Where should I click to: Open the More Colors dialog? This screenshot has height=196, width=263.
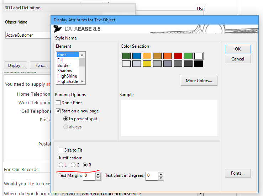[199, 81]
